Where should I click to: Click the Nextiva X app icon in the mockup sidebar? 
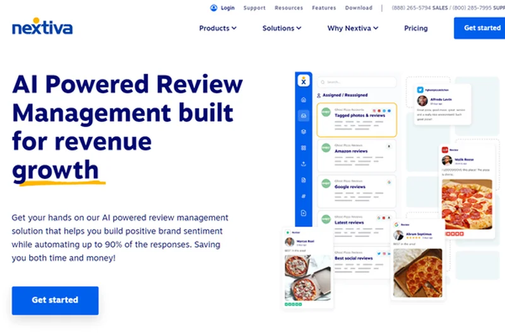304,81
